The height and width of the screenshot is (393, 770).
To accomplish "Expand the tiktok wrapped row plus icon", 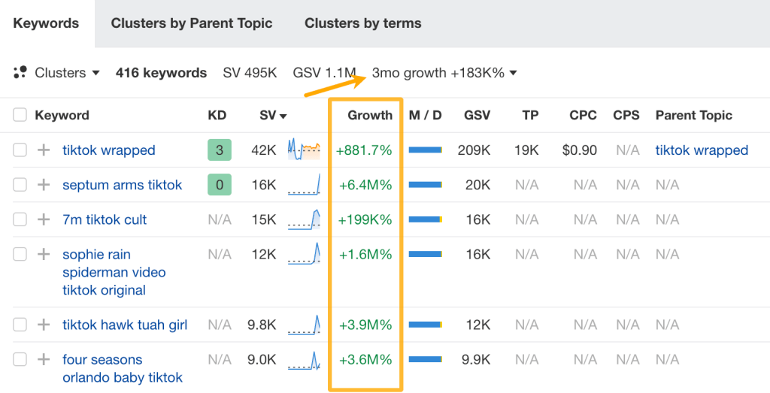I will point(44,150).
